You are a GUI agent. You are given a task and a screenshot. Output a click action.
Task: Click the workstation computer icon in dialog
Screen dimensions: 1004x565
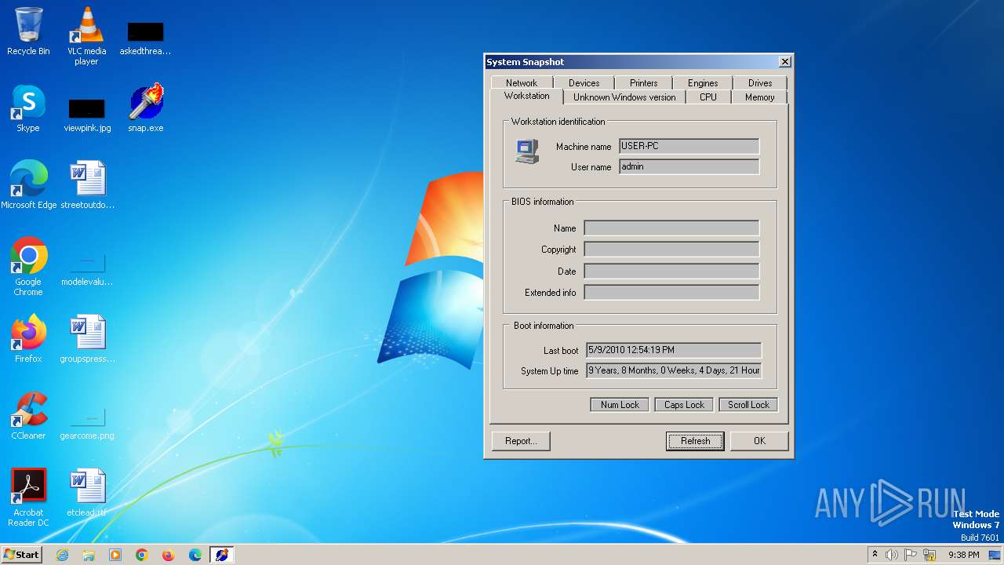[x=527, y=151]
